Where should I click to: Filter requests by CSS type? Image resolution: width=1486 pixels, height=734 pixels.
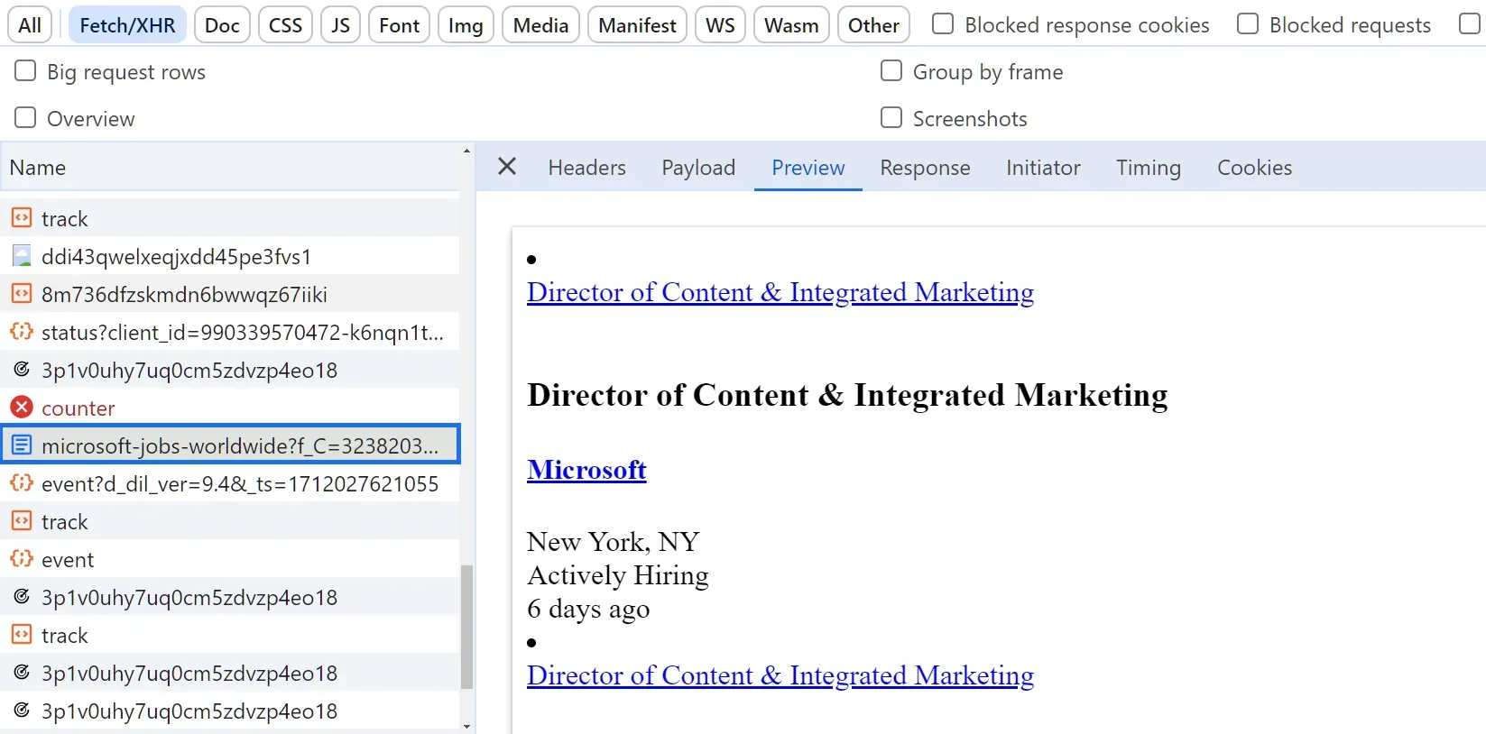pos(285,25)
